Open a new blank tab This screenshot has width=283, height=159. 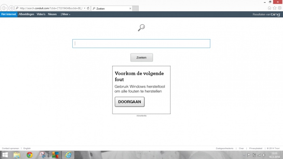pos(135,8)
